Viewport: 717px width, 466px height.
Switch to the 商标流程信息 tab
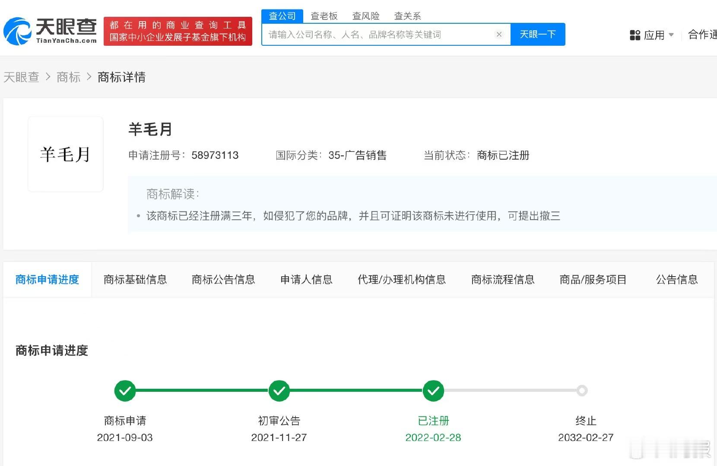click(503, 280)
